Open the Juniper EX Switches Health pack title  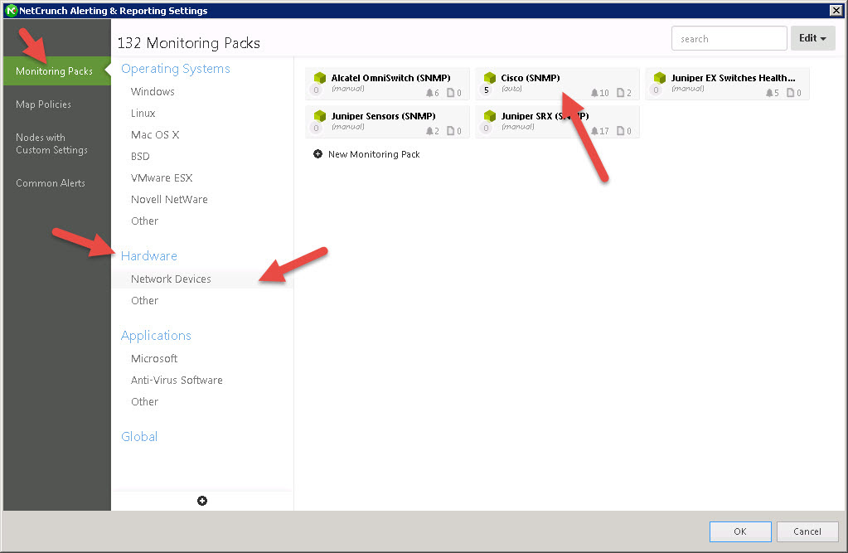point(733,78)
